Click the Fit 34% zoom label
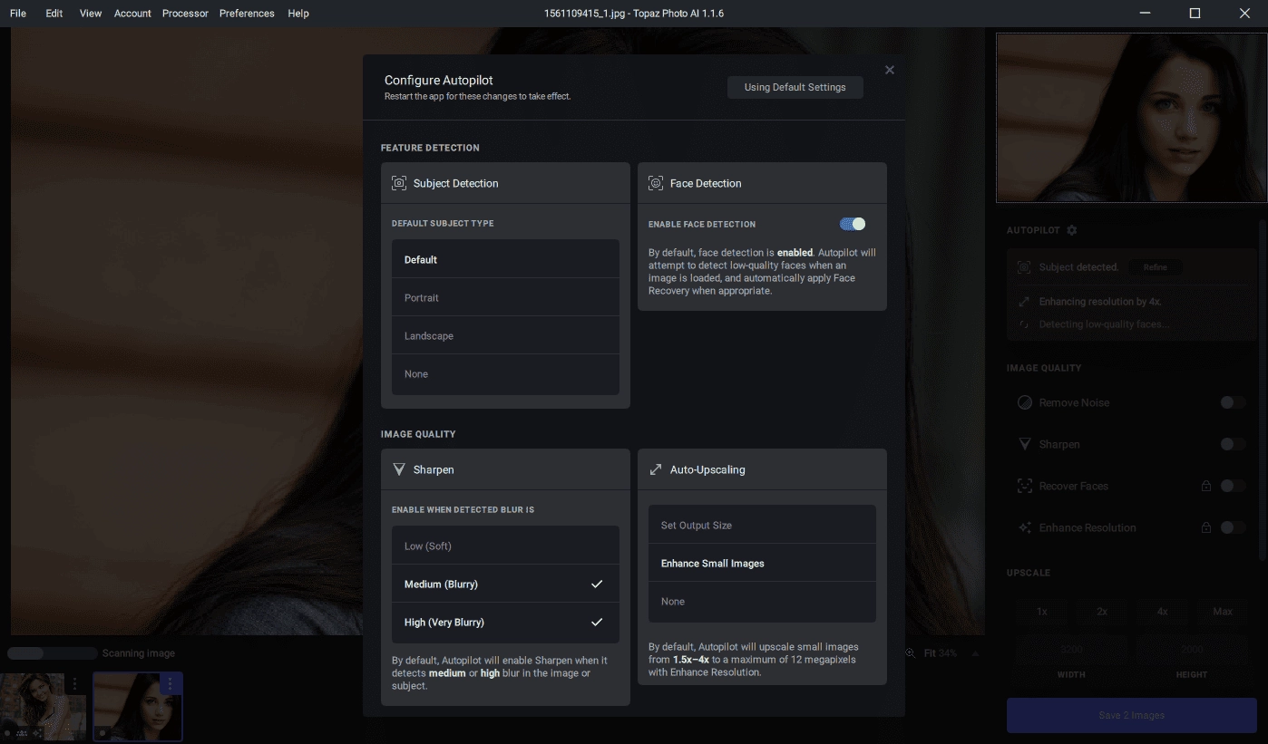Image resolution: width=1268 pixels, height=744 pixels. coord(941,653)
